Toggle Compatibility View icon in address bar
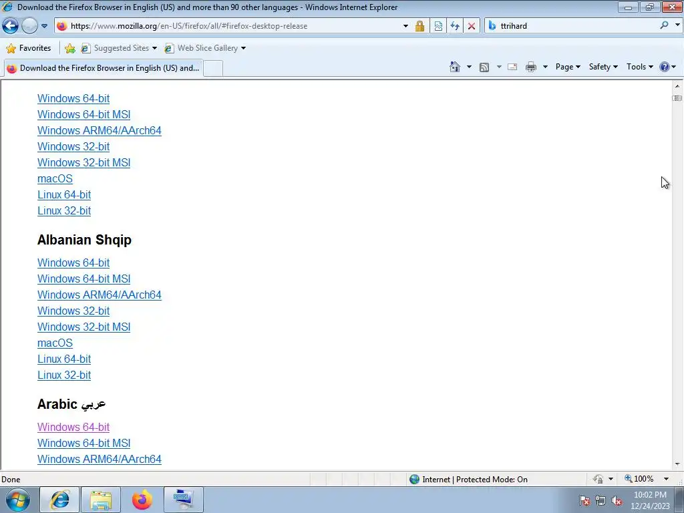The height and width of the screenshot is (513, 684). pos(438,26)
